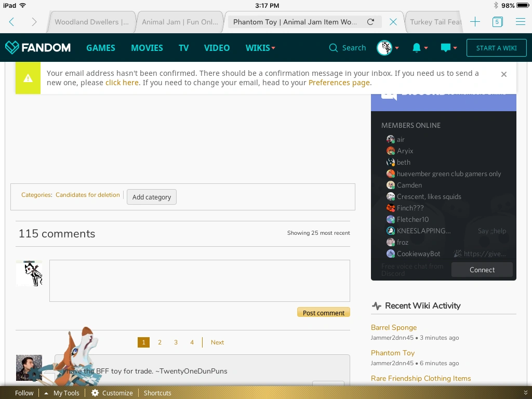The width and height of the screenshot is (532, 399).
Task: Go to comments page 3
Action: coord(176,342)
